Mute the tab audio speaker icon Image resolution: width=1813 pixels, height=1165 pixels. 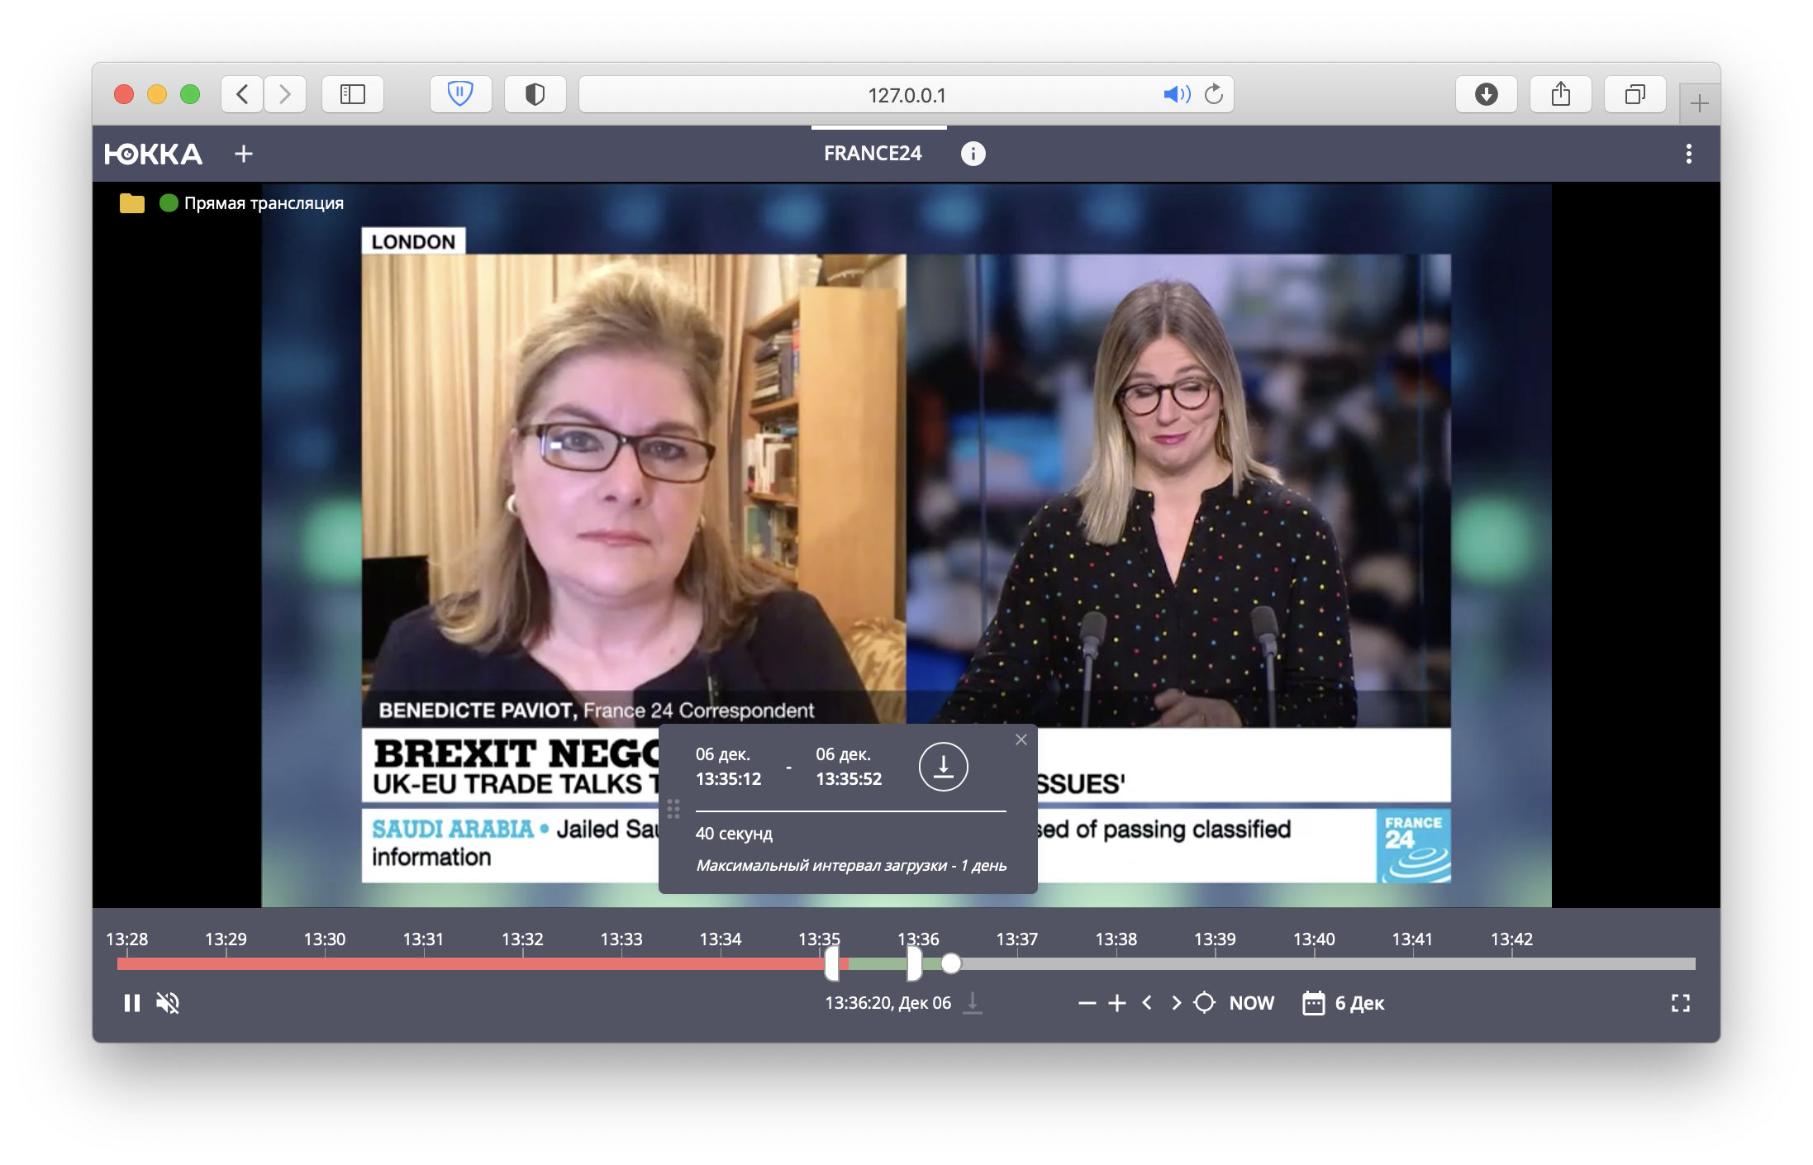click(1177, 94)
